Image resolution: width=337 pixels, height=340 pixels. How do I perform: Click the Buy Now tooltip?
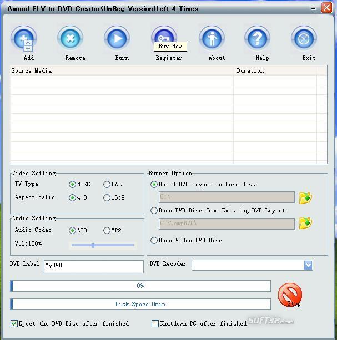[x=170, y=47]
